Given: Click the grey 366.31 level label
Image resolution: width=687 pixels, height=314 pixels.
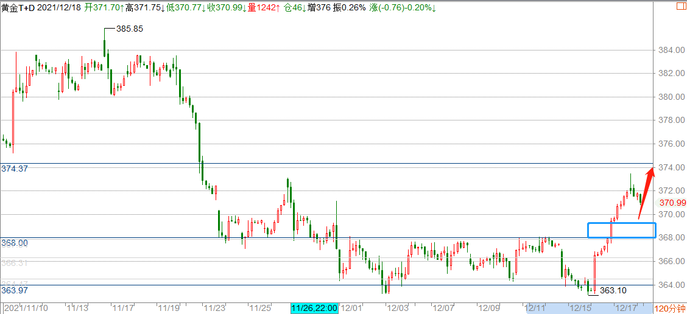Looking at the screenshot, I should (x=15, y=263).
